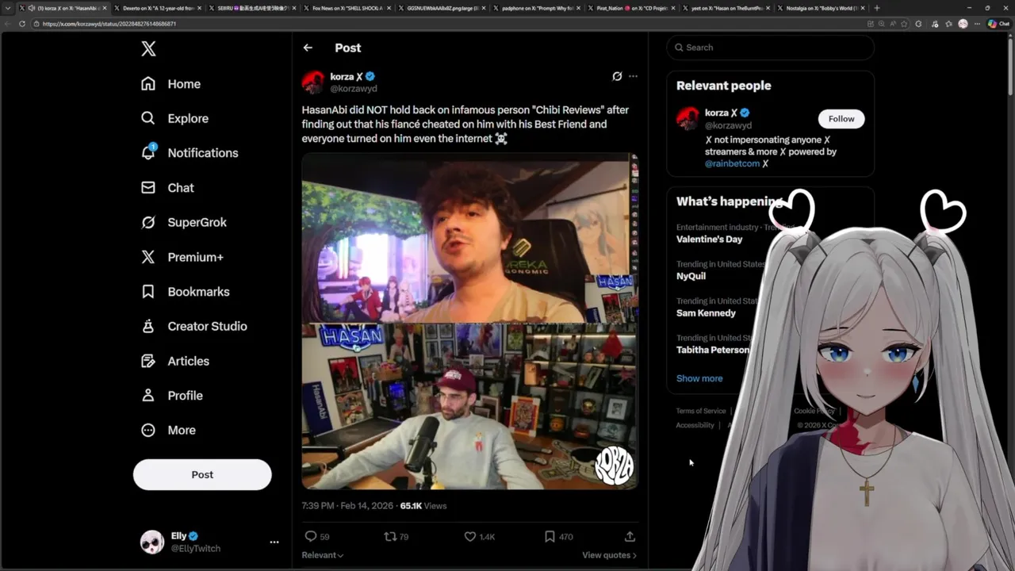Open the tab actions dropdown chevron
This screenshot has width=1015, height=571.
tap(8, 8)
